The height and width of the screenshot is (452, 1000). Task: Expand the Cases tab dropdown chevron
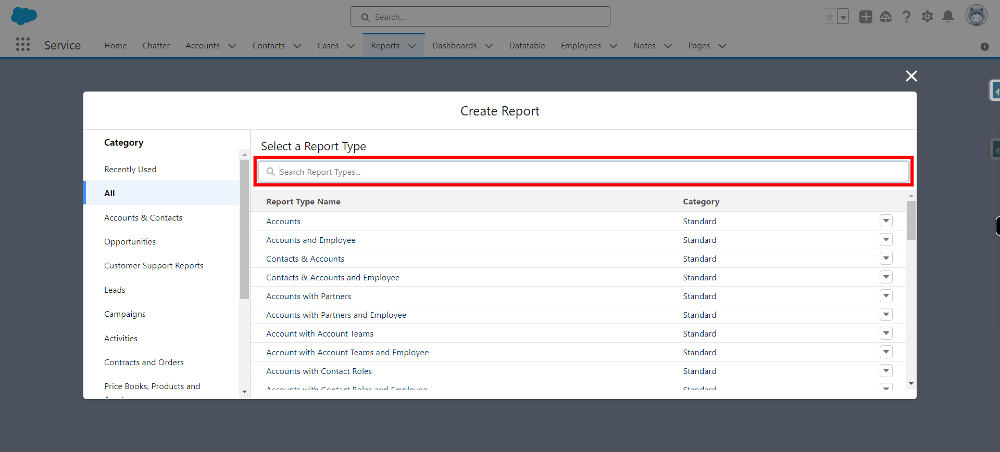[x=351, y=46]
